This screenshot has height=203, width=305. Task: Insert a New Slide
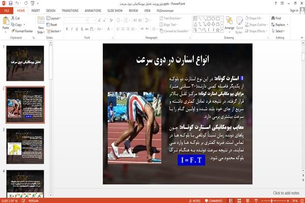coord(41,25)
